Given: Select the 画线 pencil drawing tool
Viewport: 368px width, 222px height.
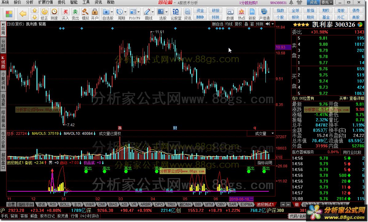Looking at the screenshot, I should [x=147, y=11].
